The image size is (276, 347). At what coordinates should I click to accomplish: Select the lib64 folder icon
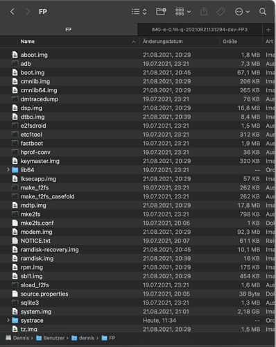[x=15, y=170]
